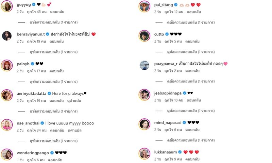Open puaypansa_r's profile avatar
Screen dimensions: 272x163
[144, 65]
